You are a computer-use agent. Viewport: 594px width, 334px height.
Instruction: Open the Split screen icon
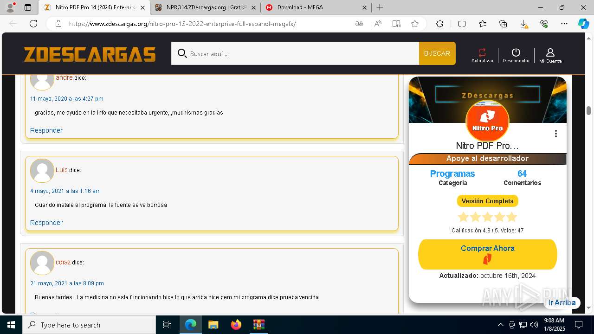462,24
